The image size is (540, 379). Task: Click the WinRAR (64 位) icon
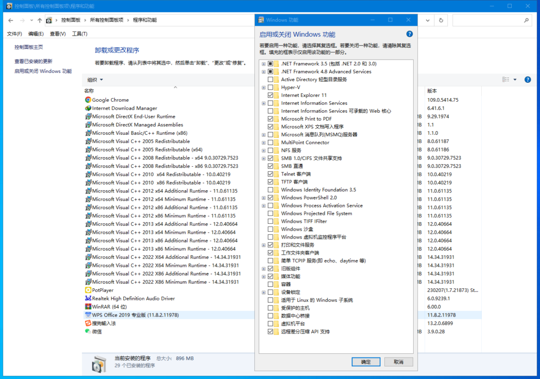88,307
